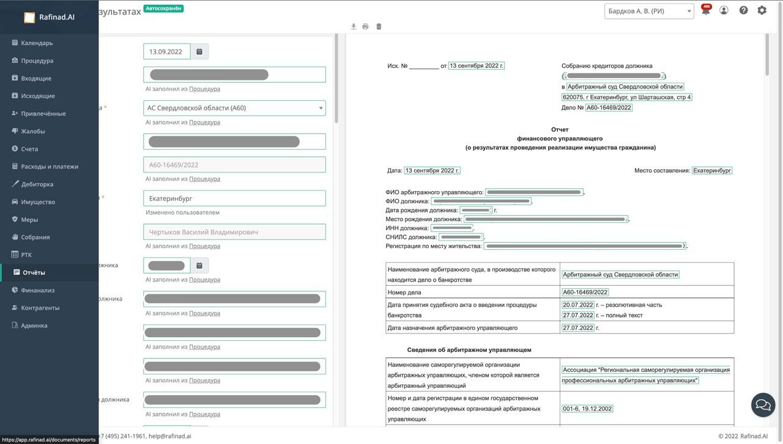The height and width of the screenshot is (444, 783).
Task: Click the РТК sidebar icon
Action: tap(15, 255)
